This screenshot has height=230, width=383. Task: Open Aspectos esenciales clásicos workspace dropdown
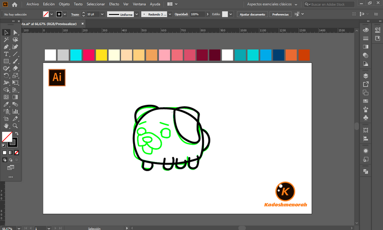(x=272, y=4)
